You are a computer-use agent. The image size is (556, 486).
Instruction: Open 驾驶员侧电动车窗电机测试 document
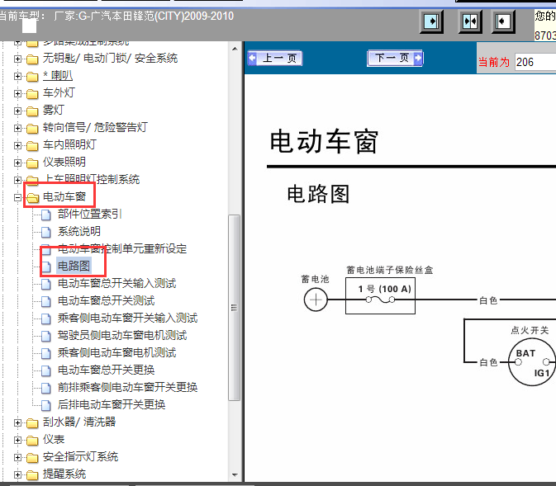(x=122, y=336)
